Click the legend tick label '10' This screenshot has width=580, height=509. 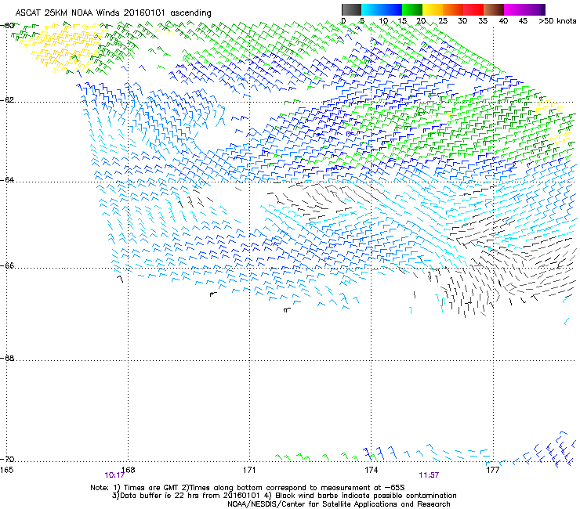[x=383, y=21]
